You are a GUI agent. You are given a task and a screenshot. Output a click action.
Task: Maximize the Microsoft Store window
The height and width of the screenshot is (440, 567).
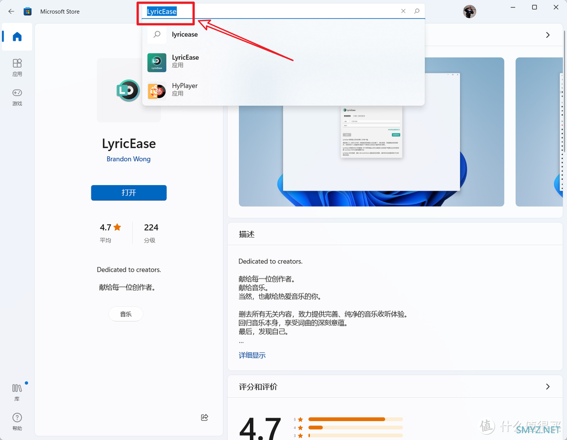(534, 7)
